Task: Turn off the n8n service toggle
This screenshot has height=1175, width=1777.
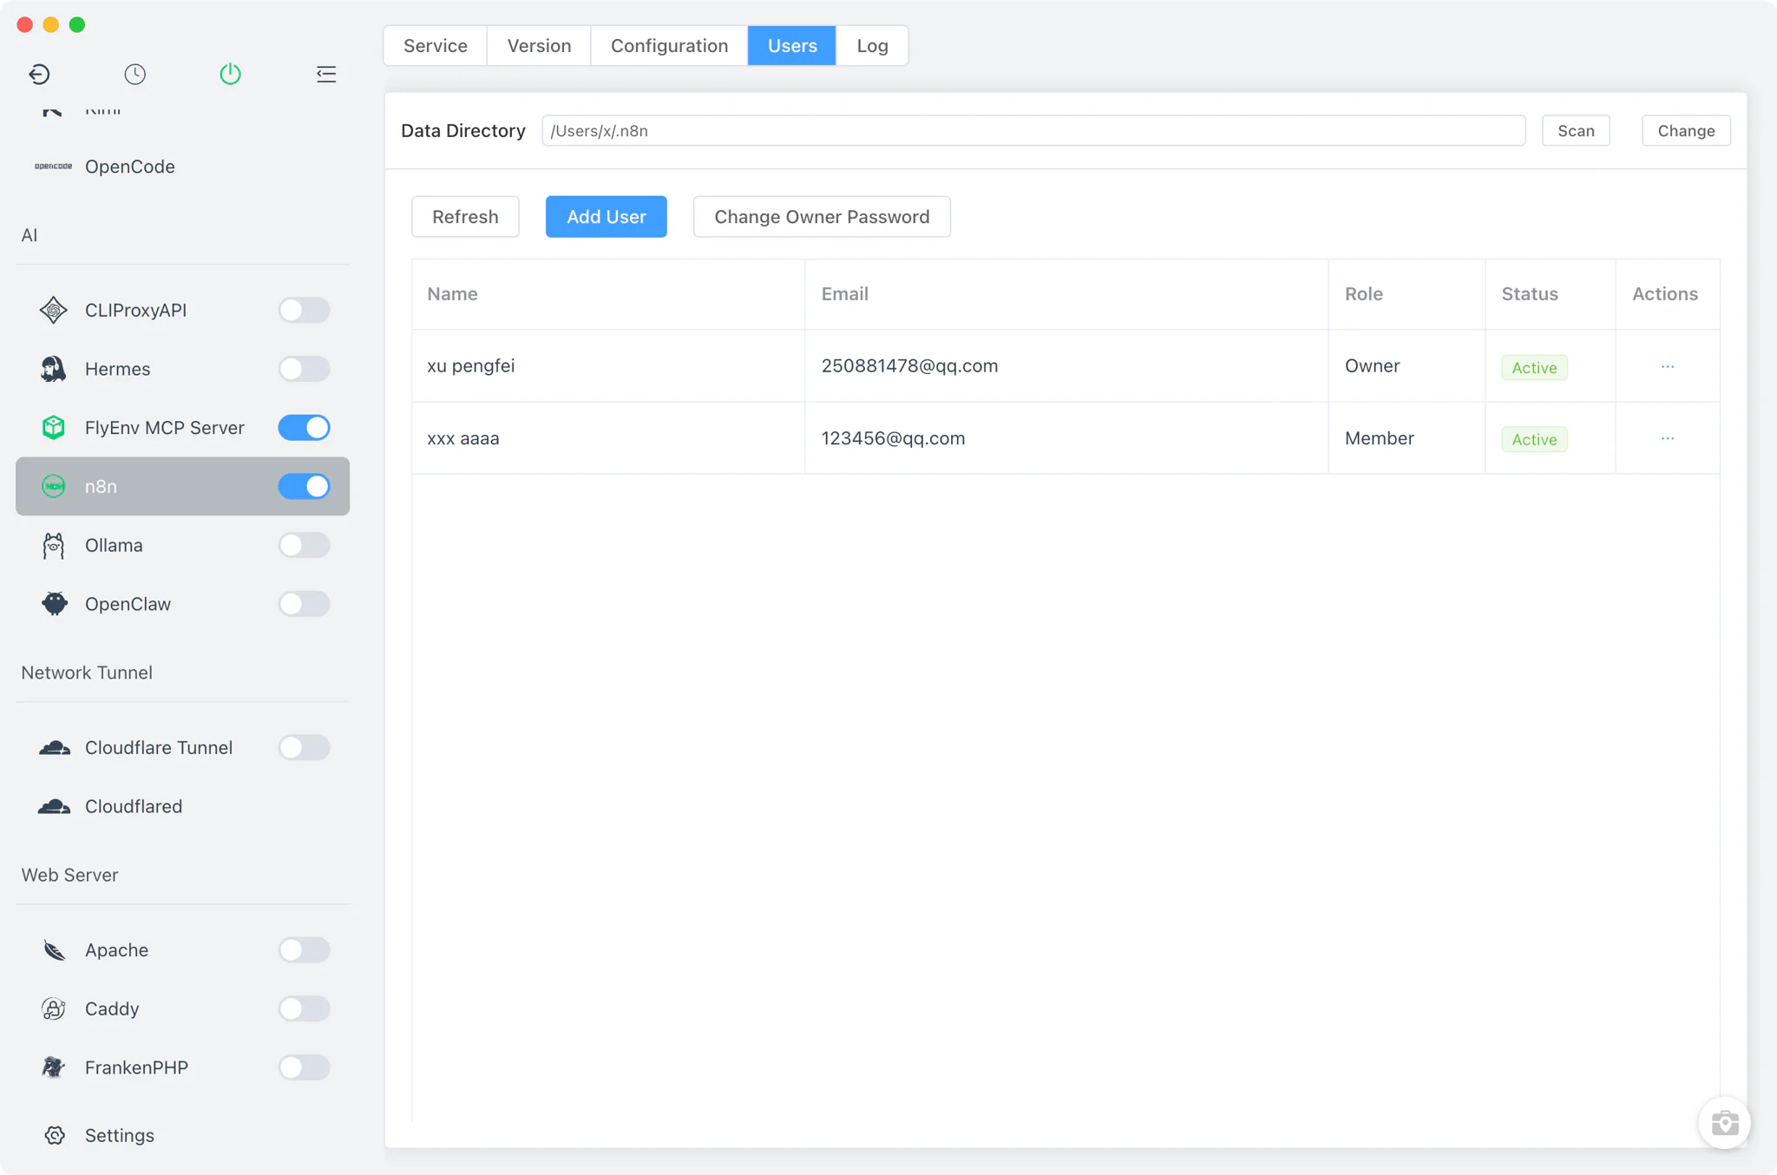Action: pyautogui.click(x=304, y=486)
